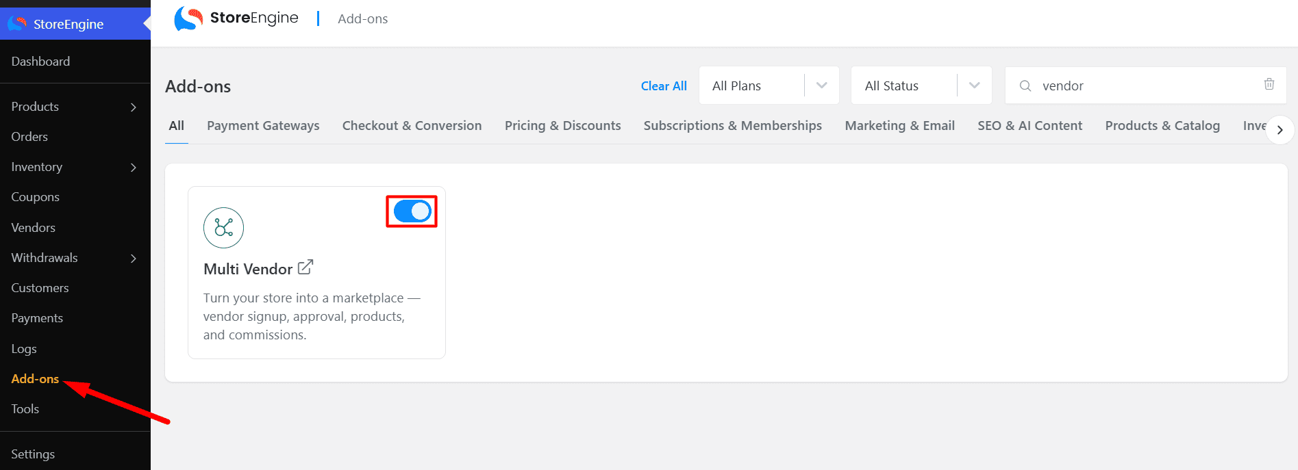Viewport: 1298px width, 470px height.
Task: Click the Add-ons page heading
Action: [198, 86]
